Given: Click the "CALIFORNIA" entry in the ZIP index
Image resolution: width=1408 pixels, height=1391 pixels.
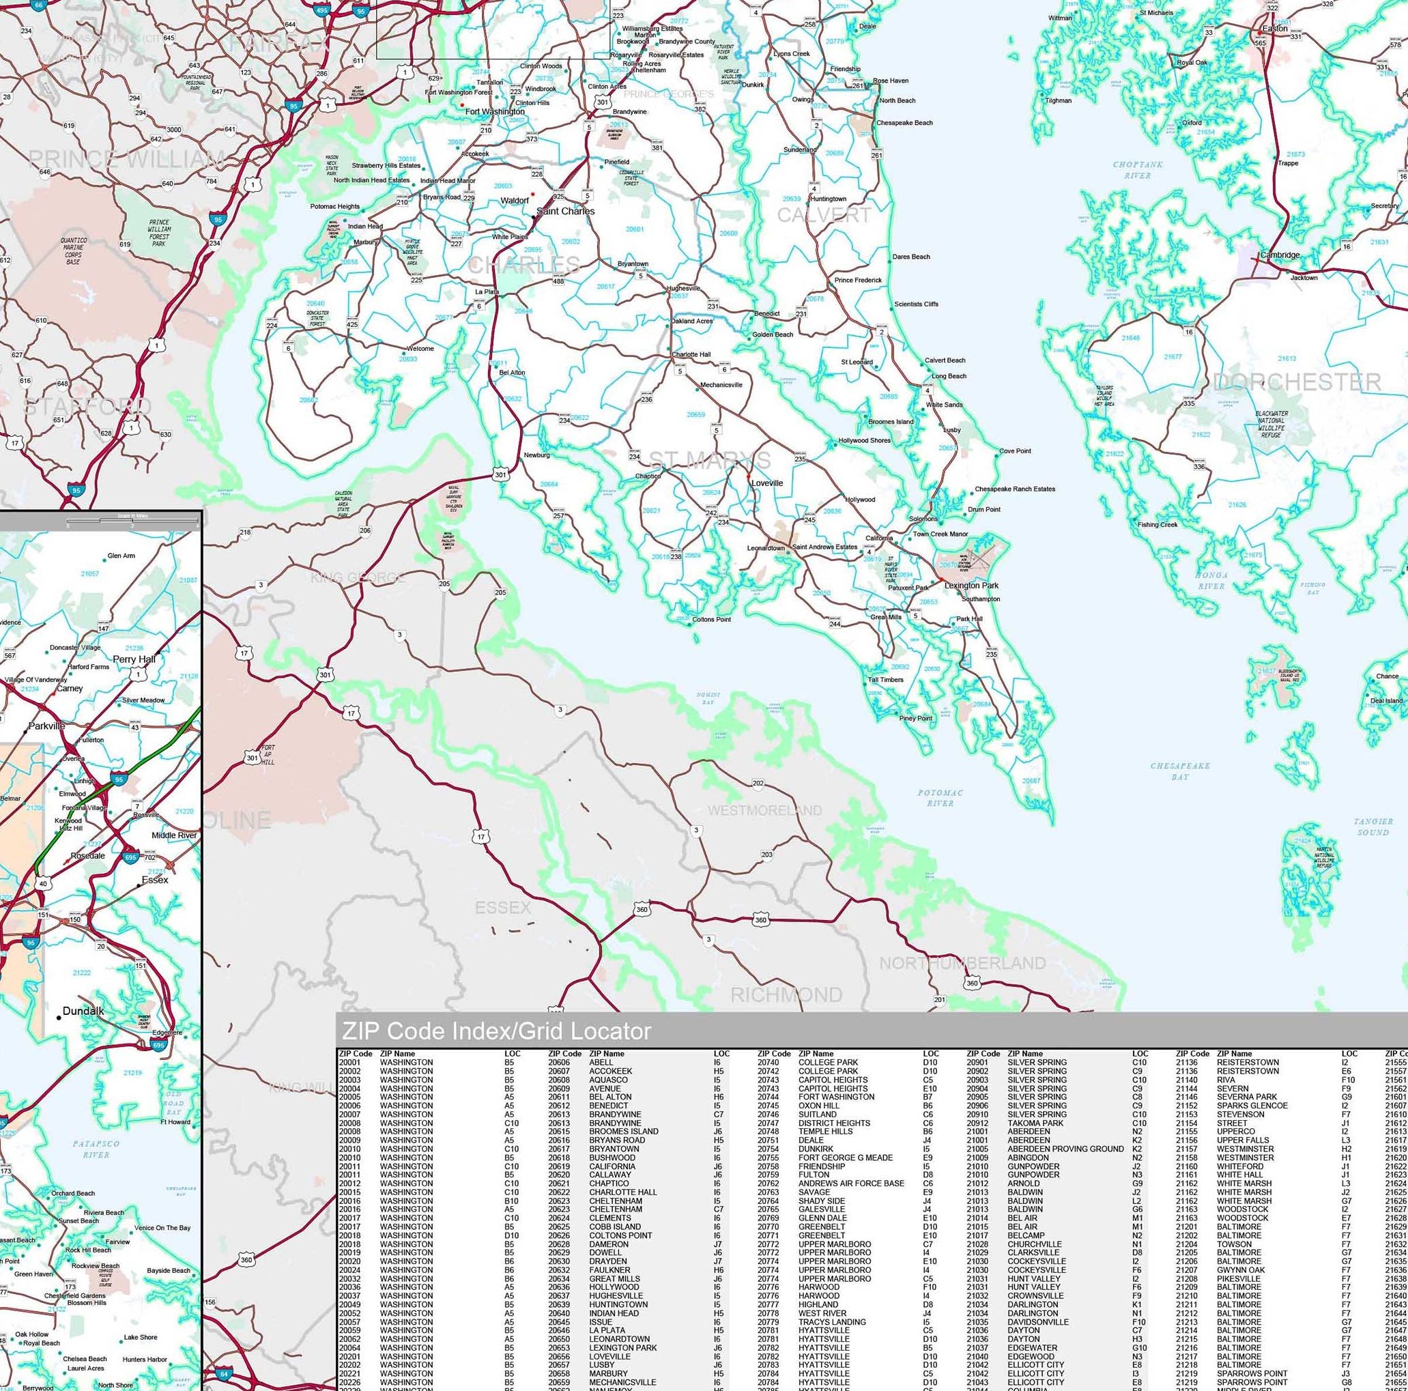Looking at the screenshot, I should (x=612, y=1166).
